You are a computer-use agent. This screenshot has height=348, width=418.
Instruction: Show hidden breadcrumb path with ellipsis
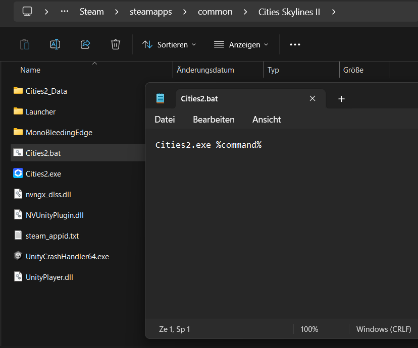pos(65,12)
